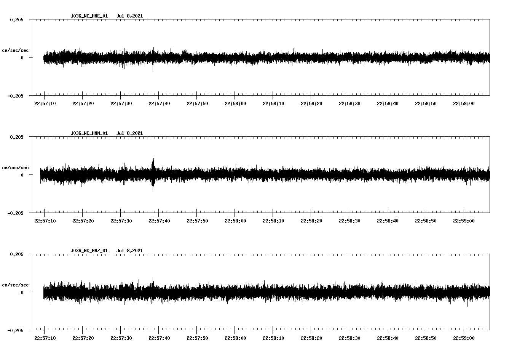Click the cm/sec/sec unit label on bottom plot
Viewport: 517px width, 352px height.
(x=16, y=284)
